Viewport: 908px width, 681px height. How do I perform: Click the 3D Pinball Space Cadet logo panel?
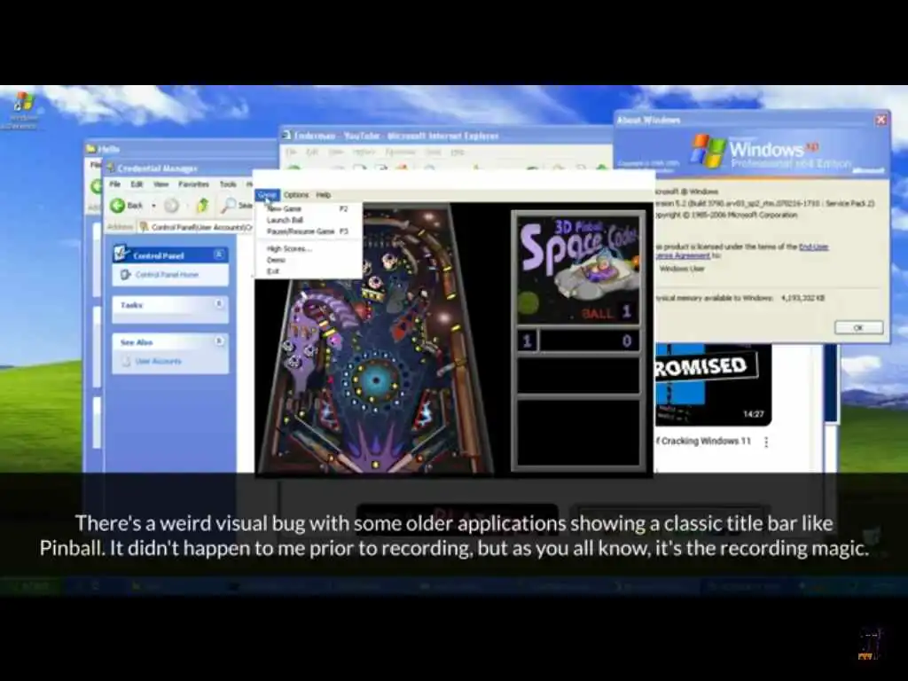578,268
